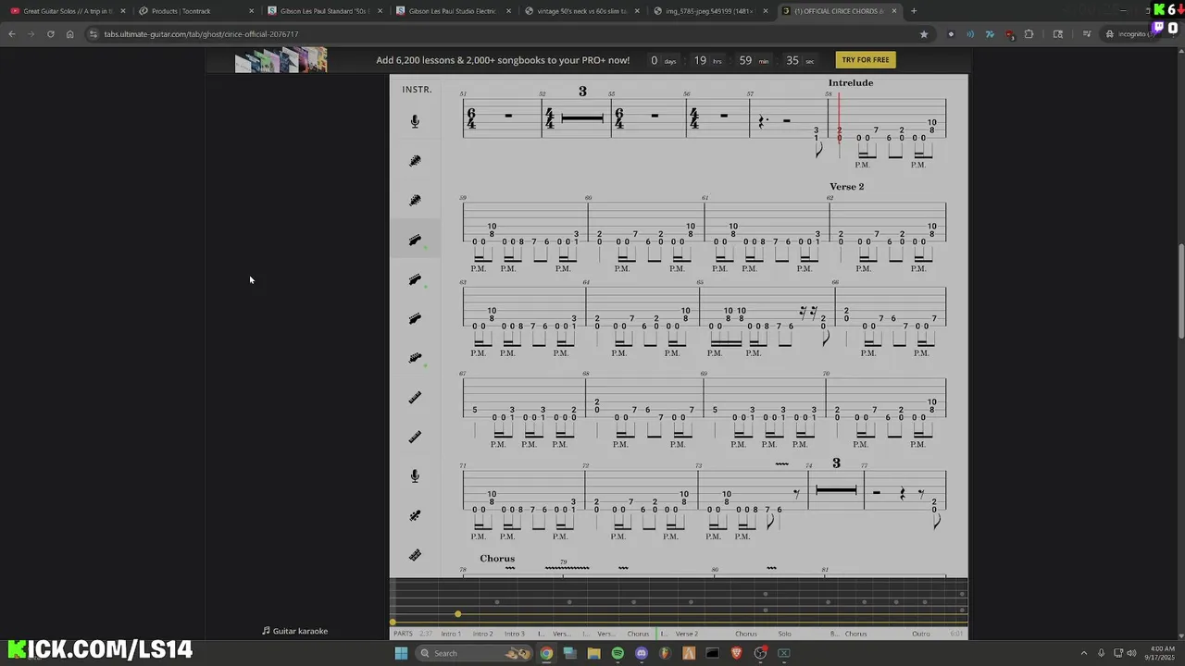Jump to the Verse 2 part
The width and height of the screenshot is (1185, 666).
coord(687,634)
